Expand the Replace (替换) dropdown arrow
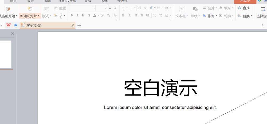Image resolution: width=267 pixels, height=124 pixels. (x=251, y=16)
